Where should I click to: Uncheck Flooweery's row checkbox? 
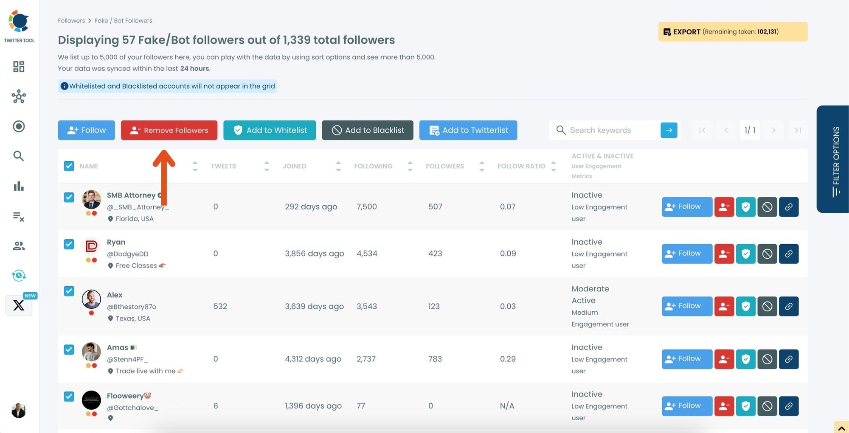(x=69, y=397)
